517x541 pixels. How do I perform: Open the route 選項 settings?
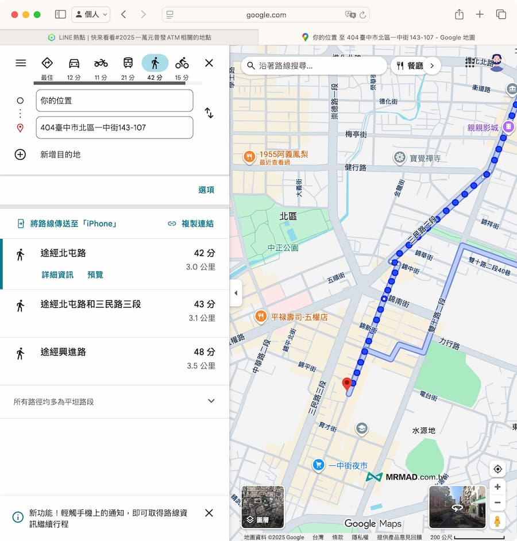tap(206, 190)
